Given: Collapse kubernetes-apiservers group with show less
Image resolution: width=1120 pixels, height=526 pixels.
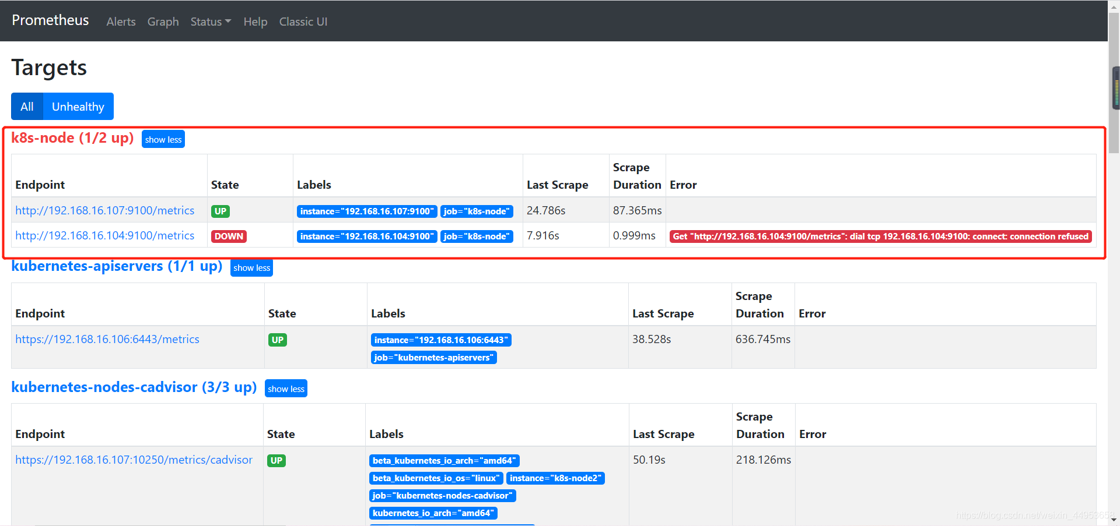Looking at the screenshot, I should 251,267.
